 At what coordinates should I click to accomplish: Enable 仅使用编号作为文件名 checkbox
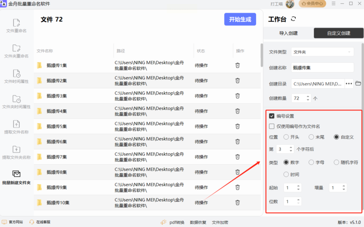pyautogui.click(x=272, y=126)
